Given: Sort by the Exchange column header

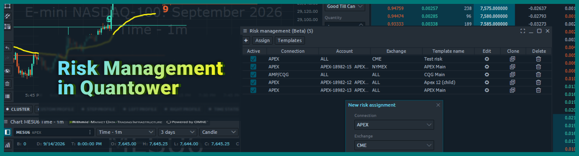Looking at the screenshot, I should click(x=396, y=51).
